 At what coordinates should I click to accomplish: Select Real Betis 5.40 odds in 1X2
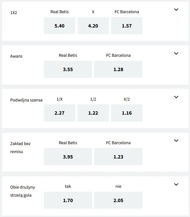(x=59, y=26)
